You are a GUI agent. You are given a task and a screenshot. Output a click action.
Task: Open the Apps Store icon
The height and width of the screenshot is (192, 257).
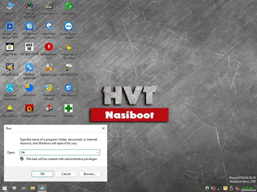click(x=10, y=49)
